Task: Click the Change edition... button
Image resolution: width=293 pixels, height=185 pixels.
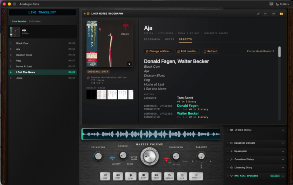Action: (x=158, y=51)
